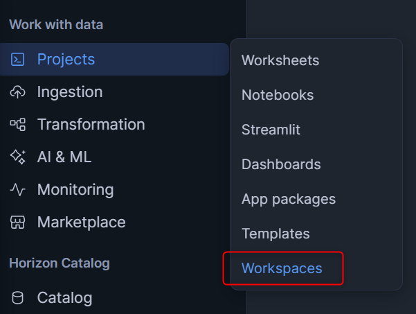Navigate to the Ingestion section label

coord(70,92)
